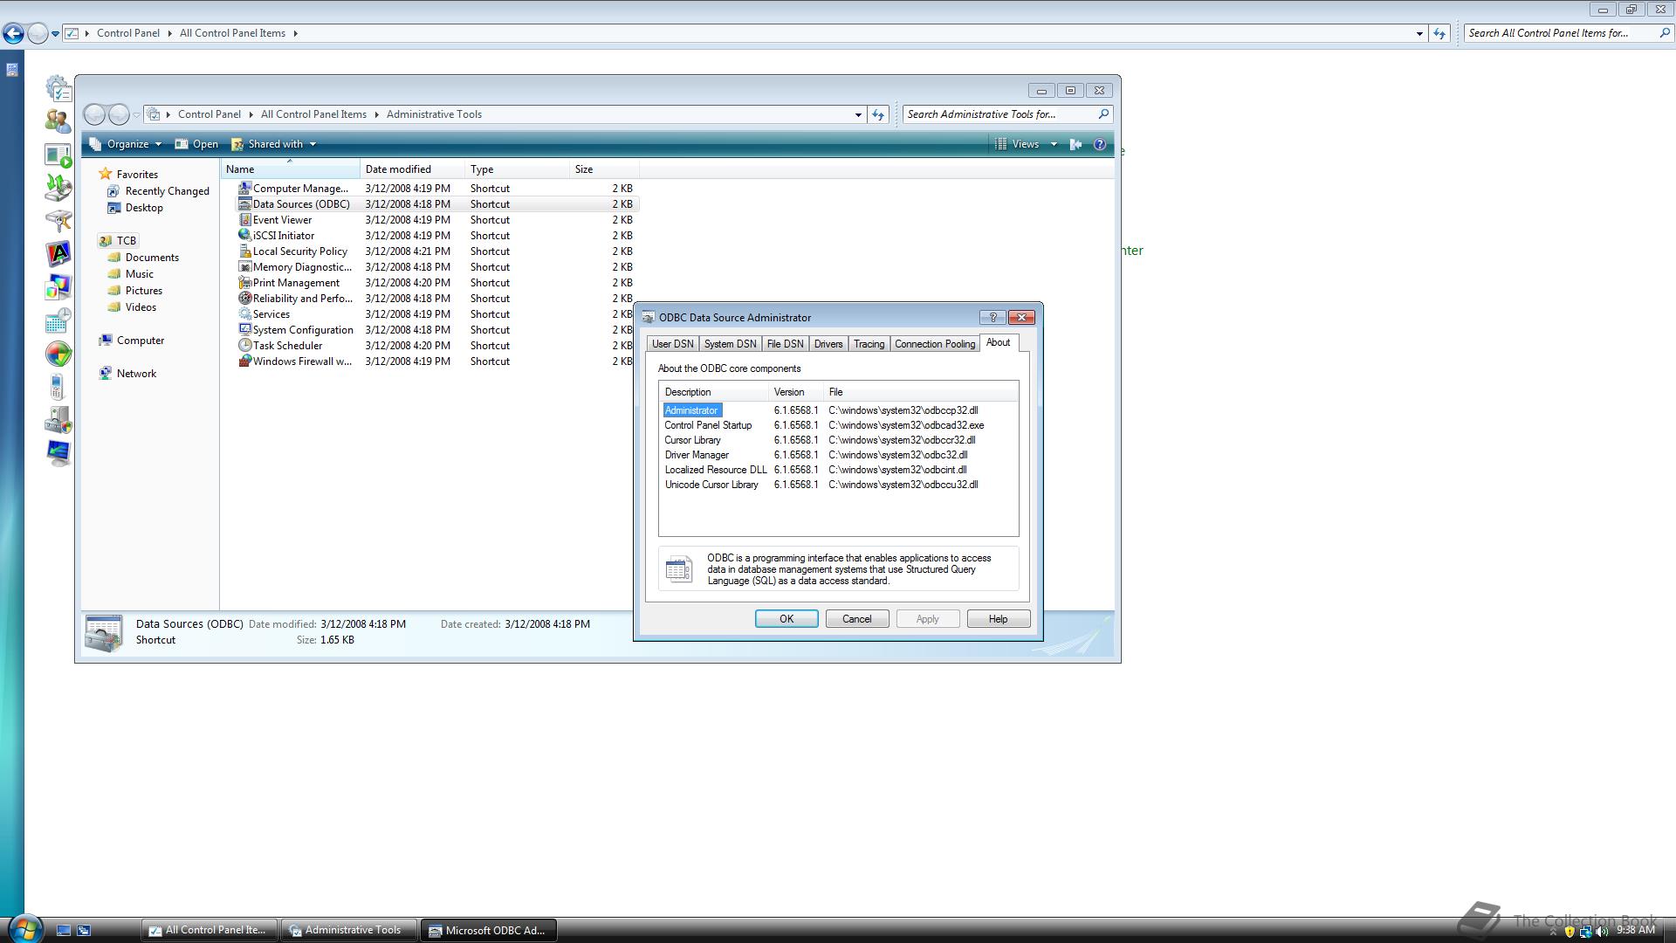Open the Administrative Tools gear icon in left column
Screen dimensions: 1676x943
point(58,88)
